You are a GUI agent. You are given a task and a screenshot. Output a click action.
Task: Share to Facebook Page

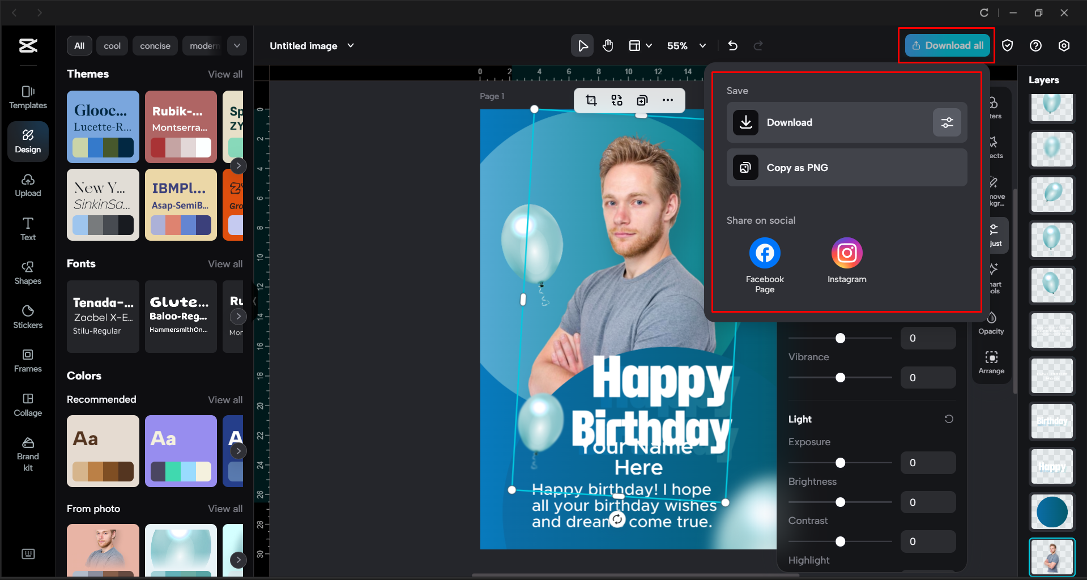(764, 253)
